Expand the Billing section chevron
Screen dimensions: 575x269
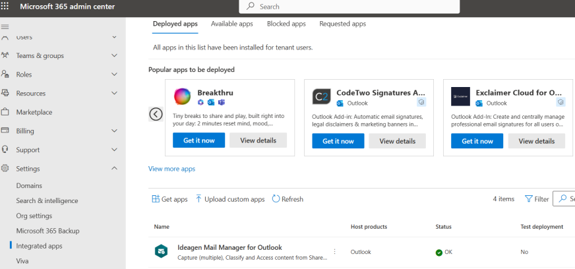coord(115,131)
